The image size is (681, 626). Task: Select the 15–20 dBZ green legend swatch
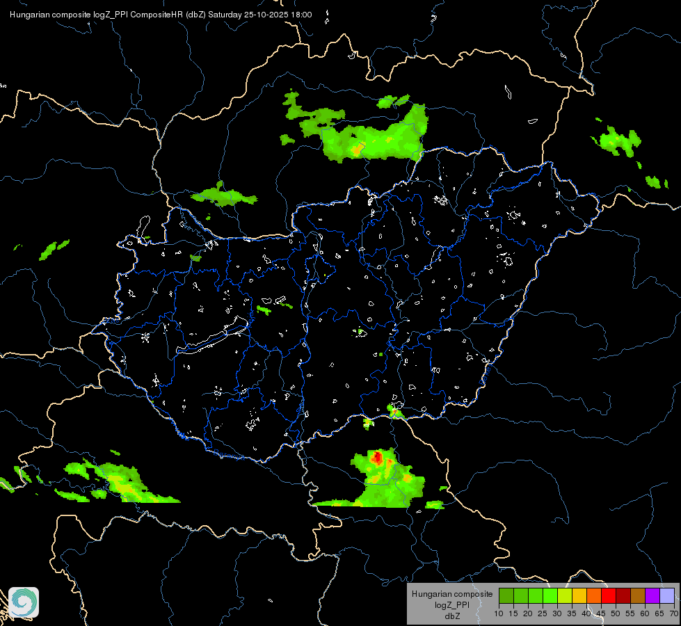tap(521, 595)
